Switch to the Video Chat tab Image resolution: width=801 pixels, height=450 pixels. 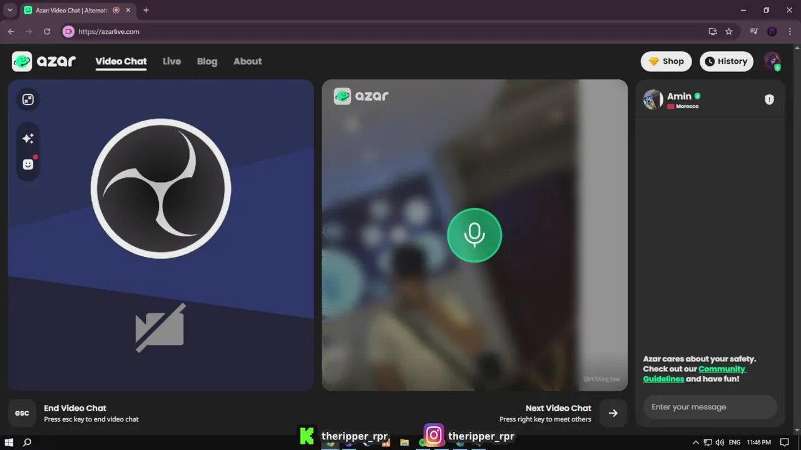tap(121, 61)
